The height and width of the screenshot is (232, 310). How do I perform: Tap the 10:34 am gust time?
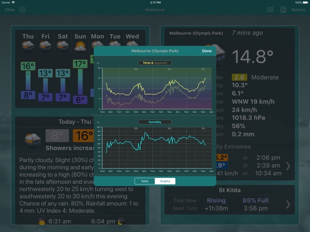click(268, 173)
